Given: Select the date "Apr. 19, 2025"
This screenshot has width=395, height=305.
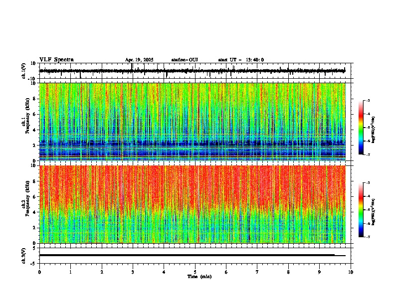Looking at the screenshot, I should click(139, 60).
